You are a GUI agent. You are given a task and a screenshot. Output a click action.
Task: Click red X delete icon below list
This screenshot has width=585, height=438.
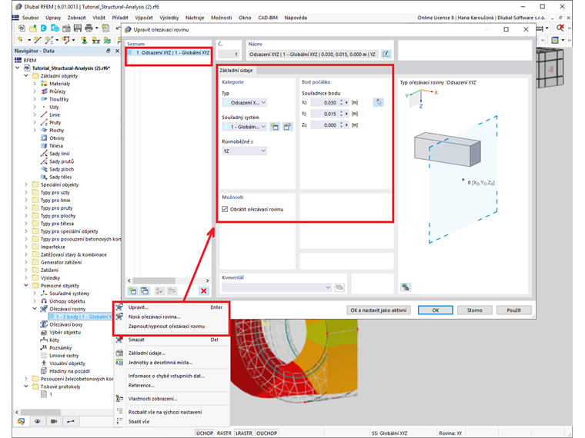204,291
